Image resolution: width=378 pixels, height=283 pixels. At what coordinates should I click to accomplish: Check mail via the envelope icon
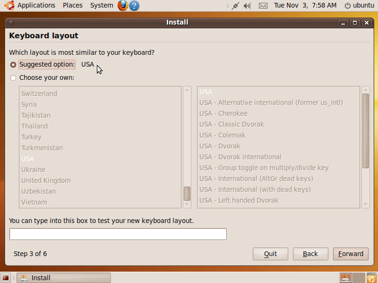(263, 5)
